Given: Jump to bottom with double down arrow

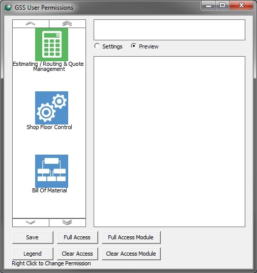Looking at the screenshot, I should pos(67,222).
